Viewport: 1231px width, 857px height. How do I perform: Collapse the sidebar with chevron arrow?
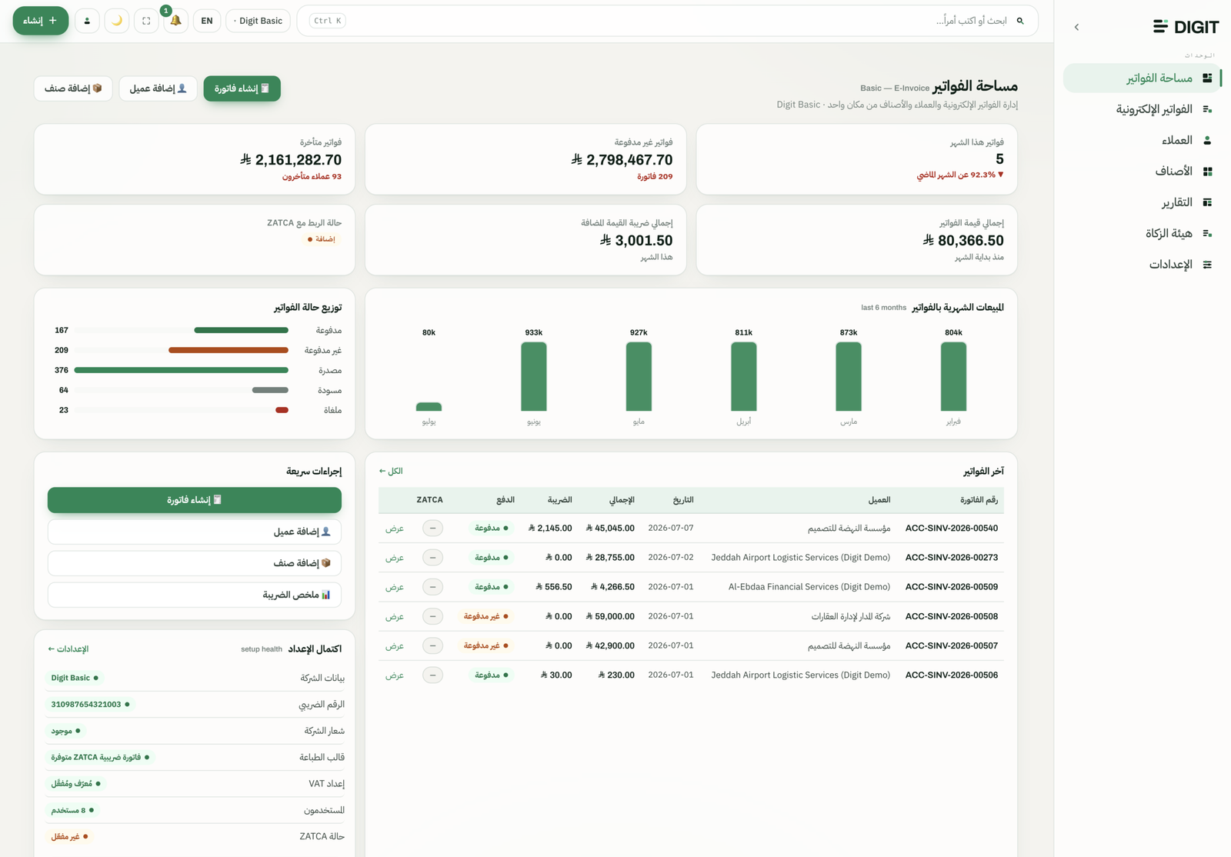point(1076,27)
